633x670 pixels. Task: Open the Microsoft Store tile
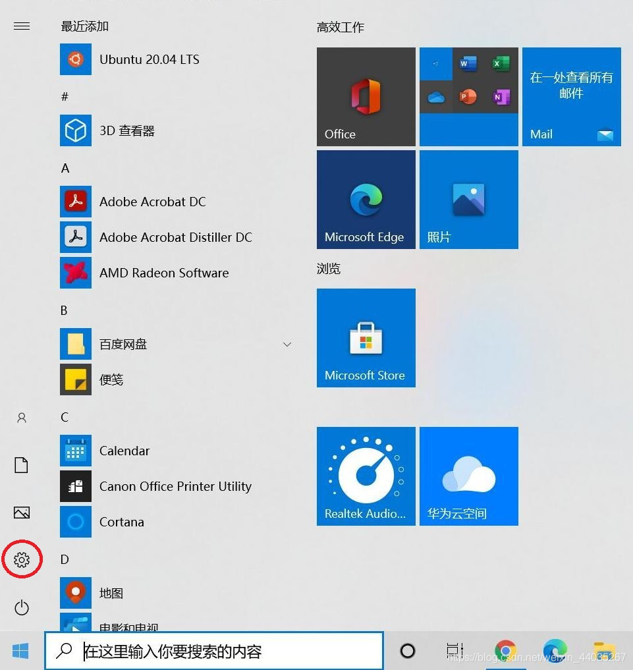click(366, 338)
